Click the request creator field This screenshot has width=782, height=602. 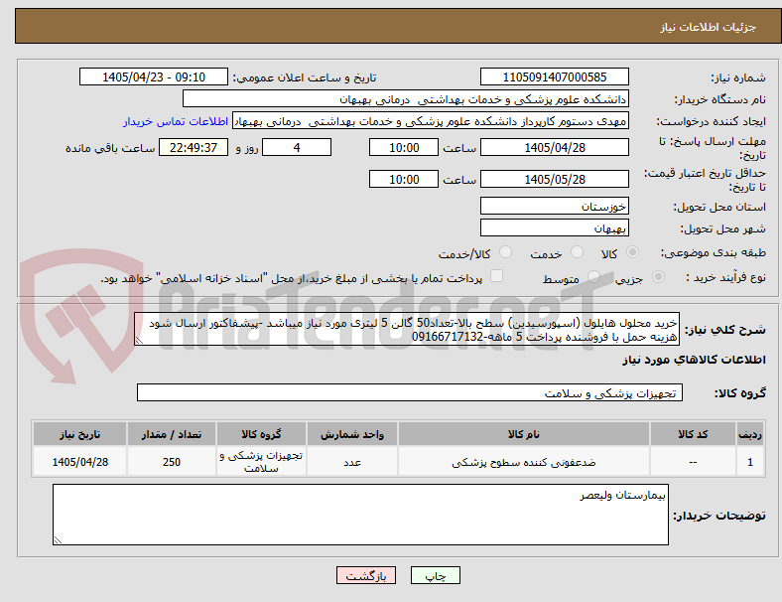point(431,121)
